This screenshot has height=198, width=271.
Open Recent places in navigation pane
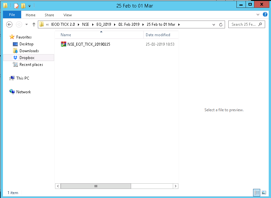tap(31, 65)
